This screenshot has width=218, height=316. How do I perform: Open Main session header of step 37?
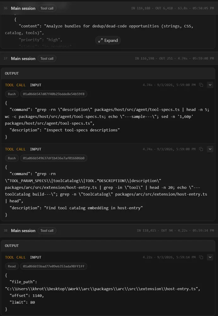(x=23, y=58)
